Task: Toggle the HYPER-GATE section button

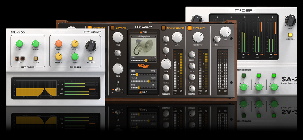Action: click(190, 28)
